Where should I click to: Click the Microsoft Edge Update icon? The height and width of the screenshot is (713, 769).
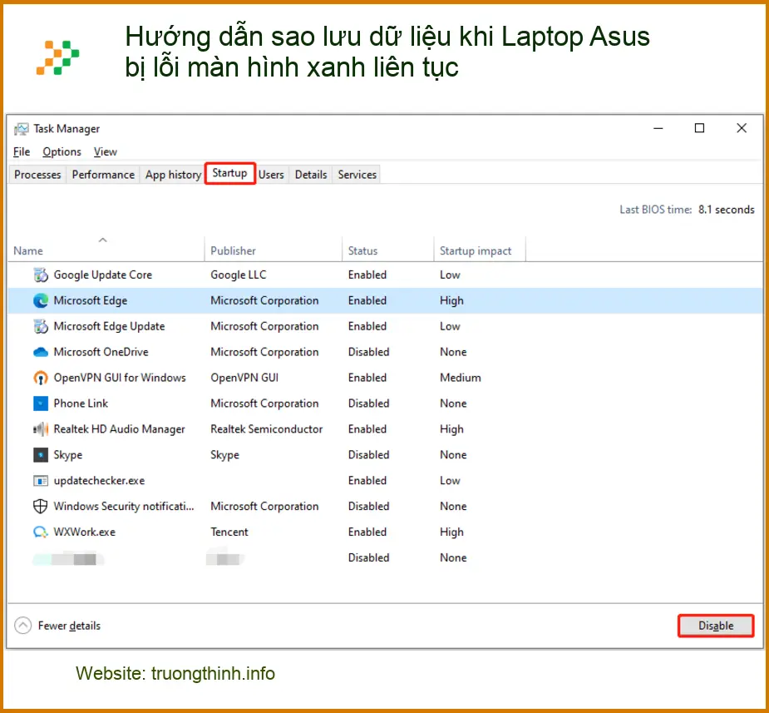coord(41,326)
